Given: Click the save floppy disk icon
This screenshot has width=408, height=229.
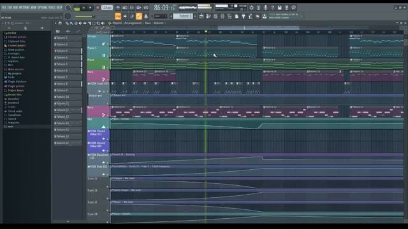Looking at the screenshot, I should tap(279, 8).
